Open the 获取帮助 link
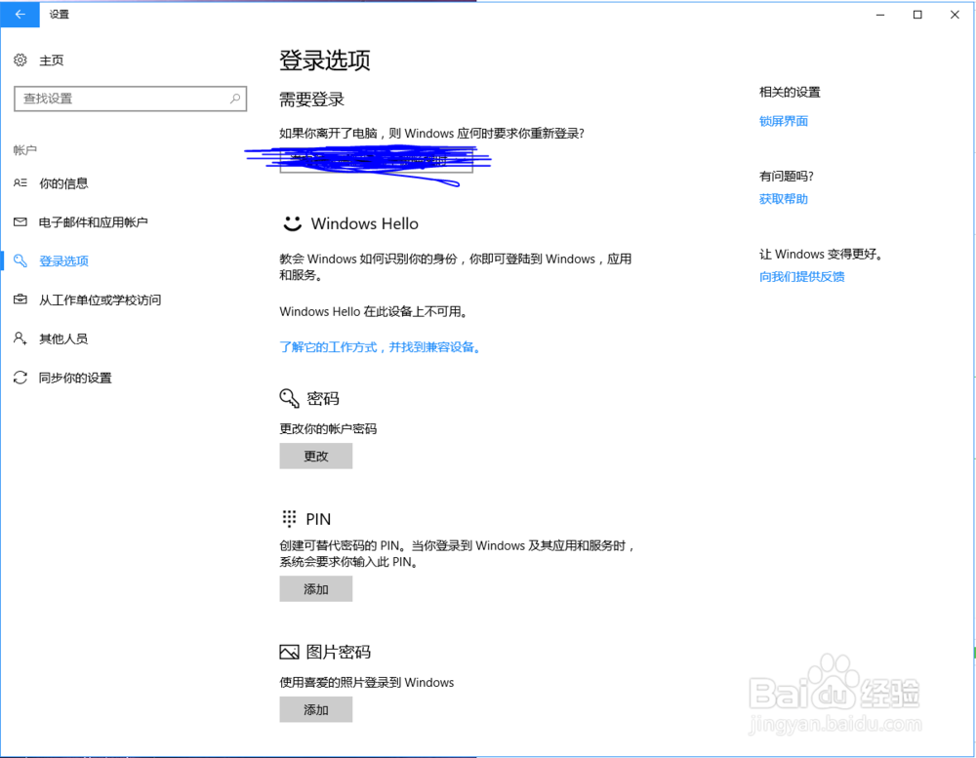976x758 pixels. coord(784,199)
